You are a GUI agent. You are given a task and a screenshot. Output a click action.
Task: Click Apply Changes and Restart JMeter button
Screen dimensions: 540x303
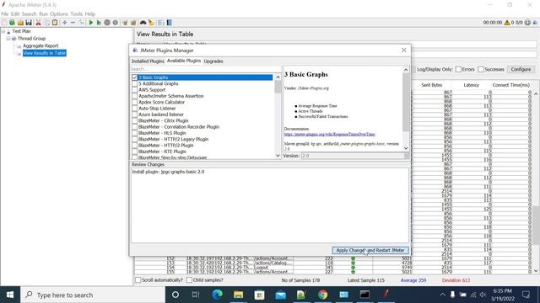coord(370,251)
